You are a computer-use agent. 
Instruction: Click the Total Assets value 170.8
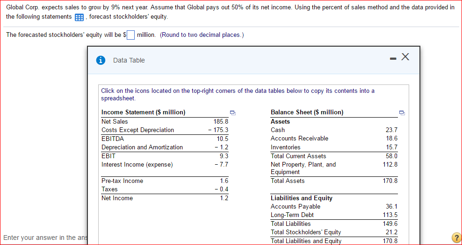pyautogui.click(x=390, y=181)
